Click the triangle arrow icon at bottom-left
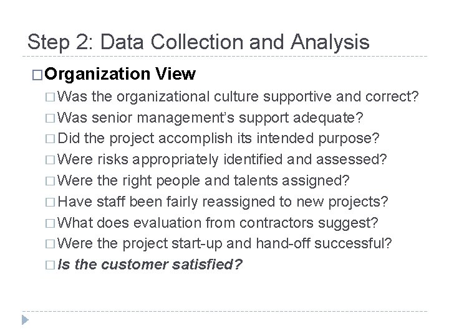Screen dimensions: 449x336 (x=25, y=321)
